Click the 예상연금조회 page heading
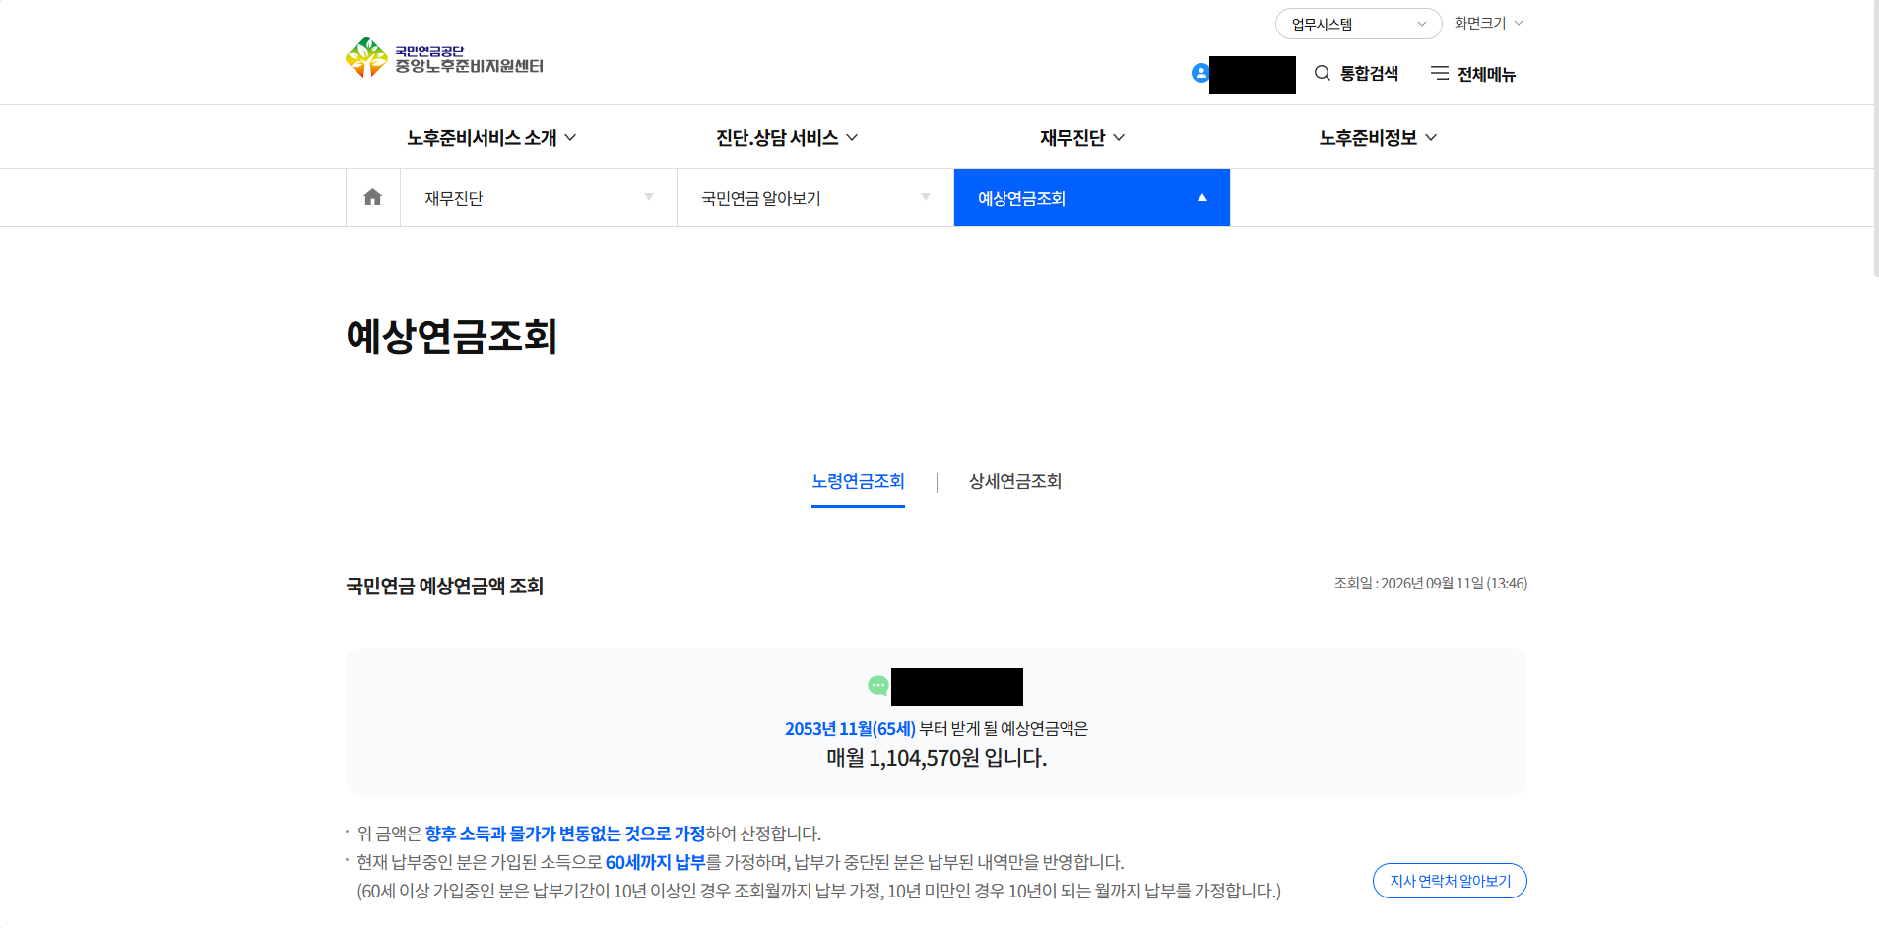1879x928 pixels. [x=452, y=337]
